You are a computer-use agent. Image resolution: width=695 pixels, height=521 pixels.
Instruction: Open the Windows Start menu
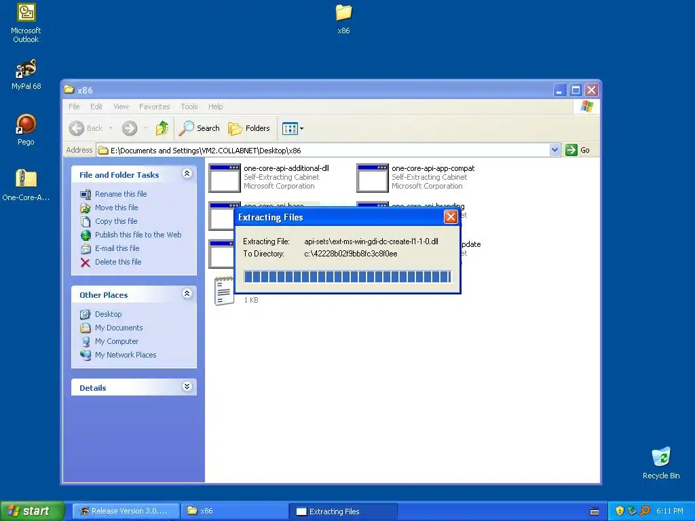33,511
